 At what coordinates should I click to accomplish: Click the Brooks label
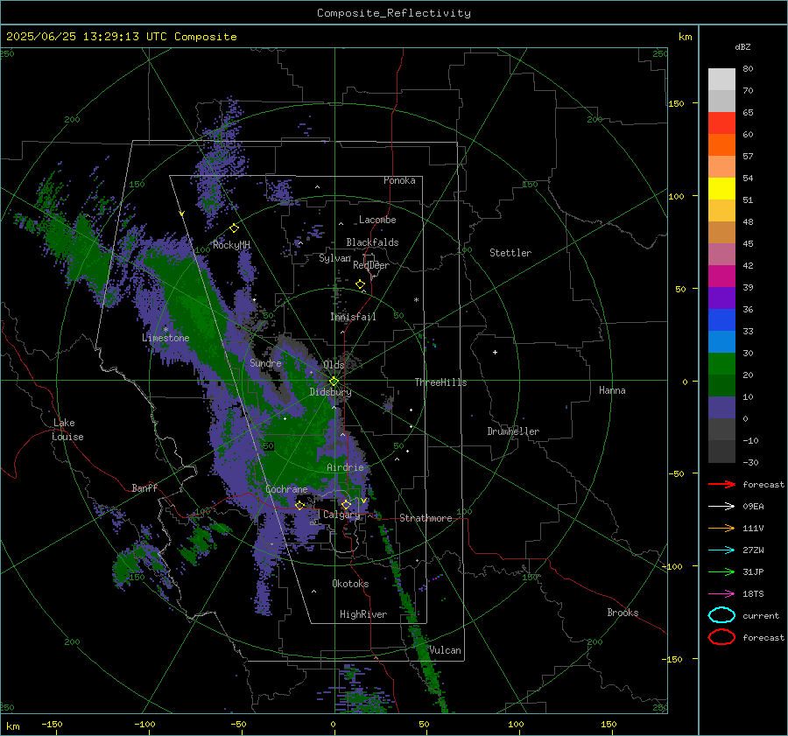pos(623,613)
